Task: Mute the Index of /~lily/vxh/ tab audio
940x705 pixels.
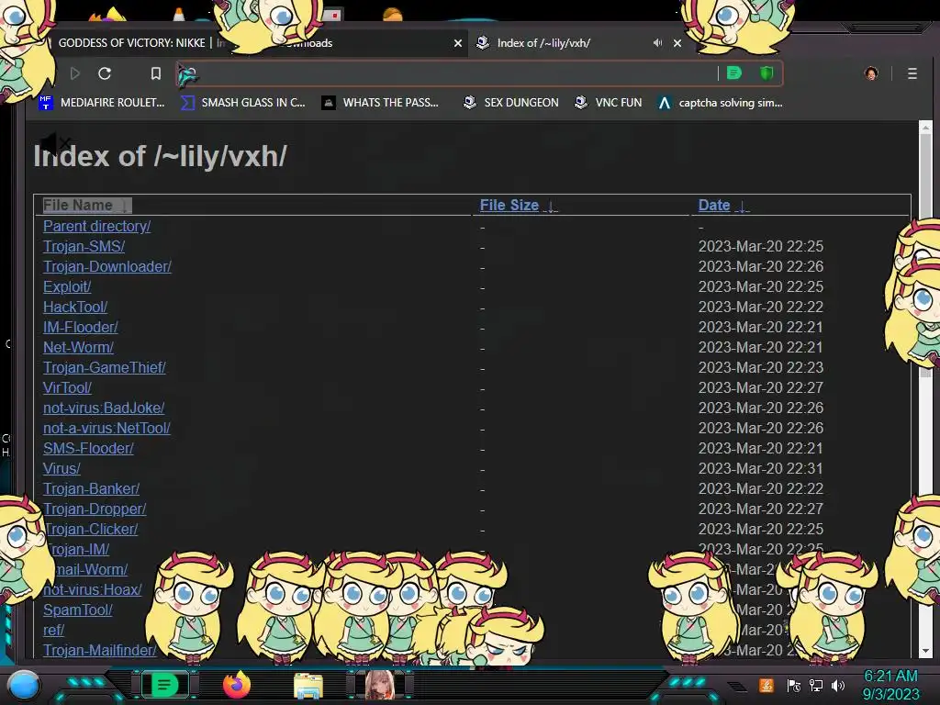Action: (x=657, y=42)
